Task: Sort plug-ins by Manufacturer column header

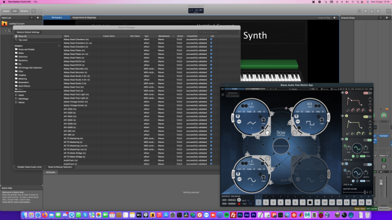Action: [x=163, y=36]
